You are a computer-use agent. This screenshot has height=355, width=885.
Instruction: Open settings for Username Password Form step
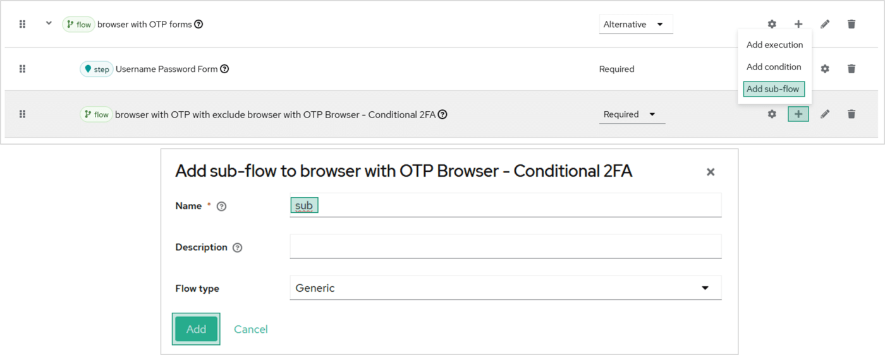click(825, 69)
